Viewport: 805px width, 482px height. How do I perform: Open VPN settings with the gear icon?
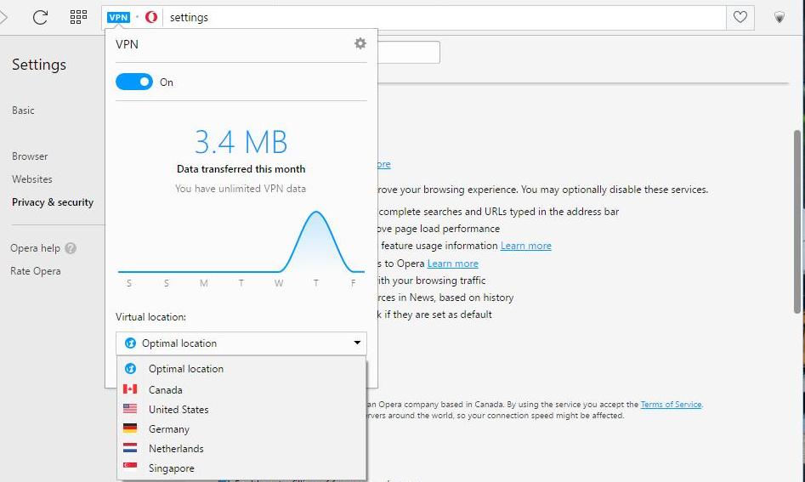pos(360,43)
